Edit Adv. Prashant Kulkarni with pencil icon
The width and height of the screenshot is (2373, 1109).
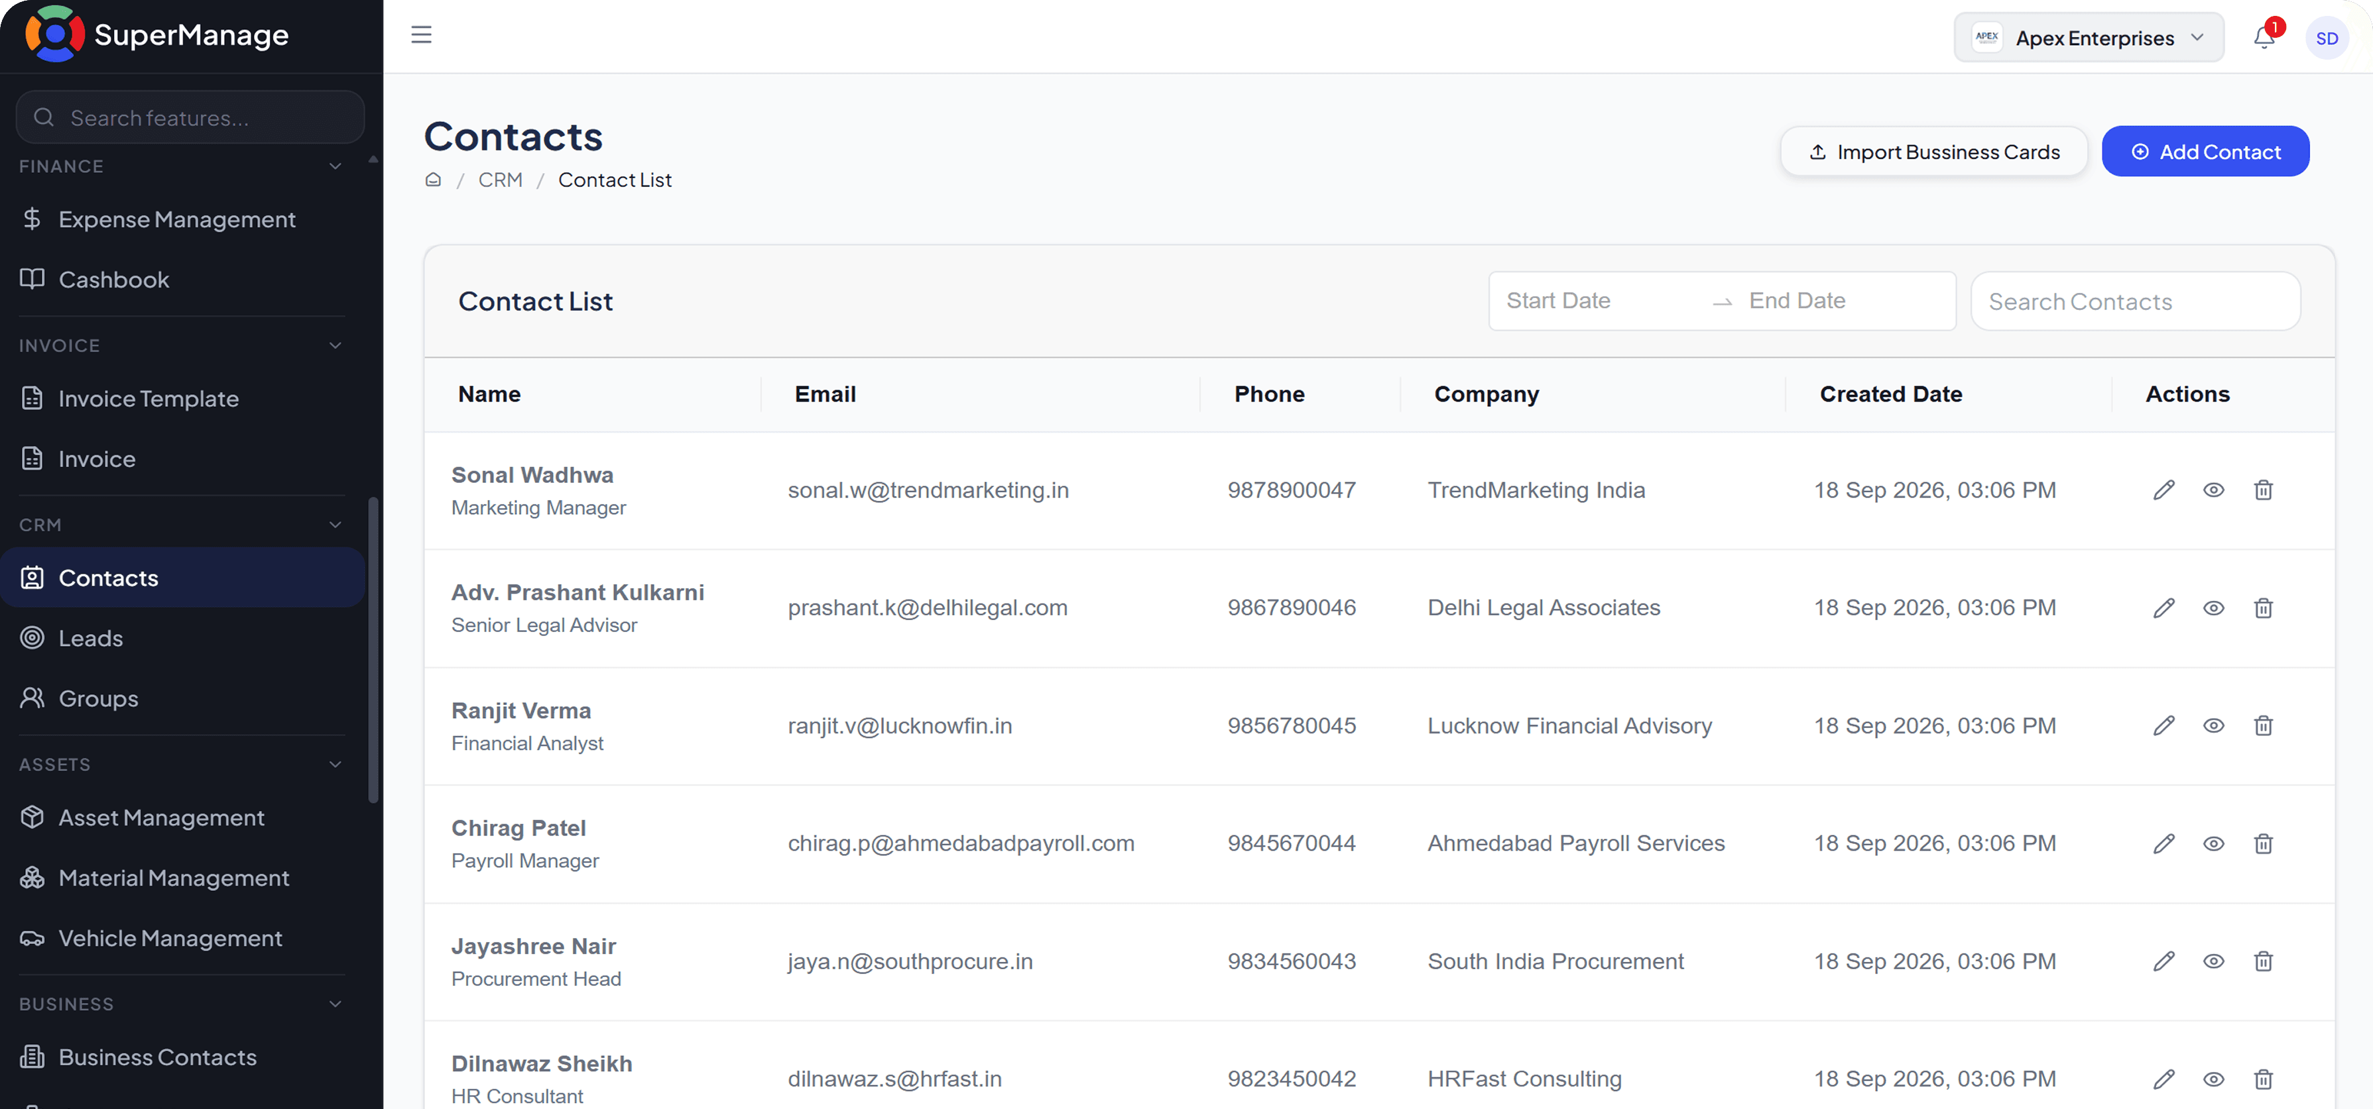(x=2164, y=607)
